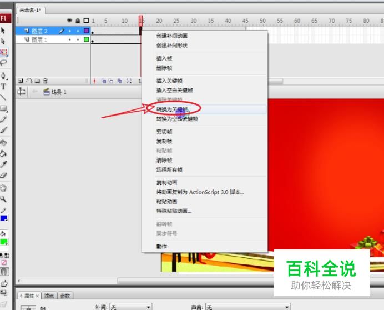Click the timeline playhead marker
The image size is (384, 310).
tap(140, 21)
